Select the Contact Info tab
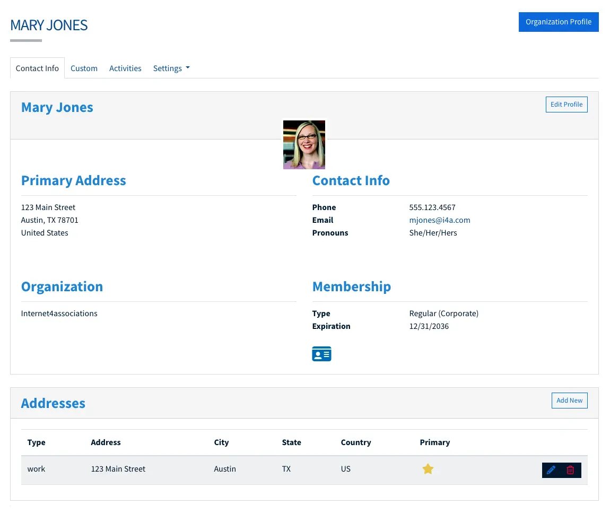This screenshot has height=513, width=610. point(37,68)
